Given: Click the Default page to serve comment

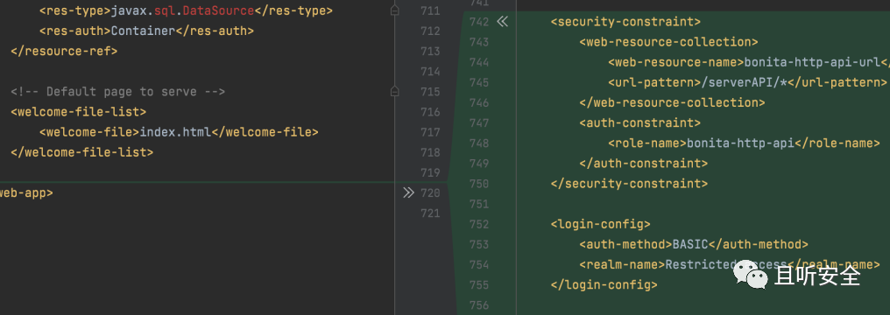Looking at the screenshot, I should [x=118, y=91].
